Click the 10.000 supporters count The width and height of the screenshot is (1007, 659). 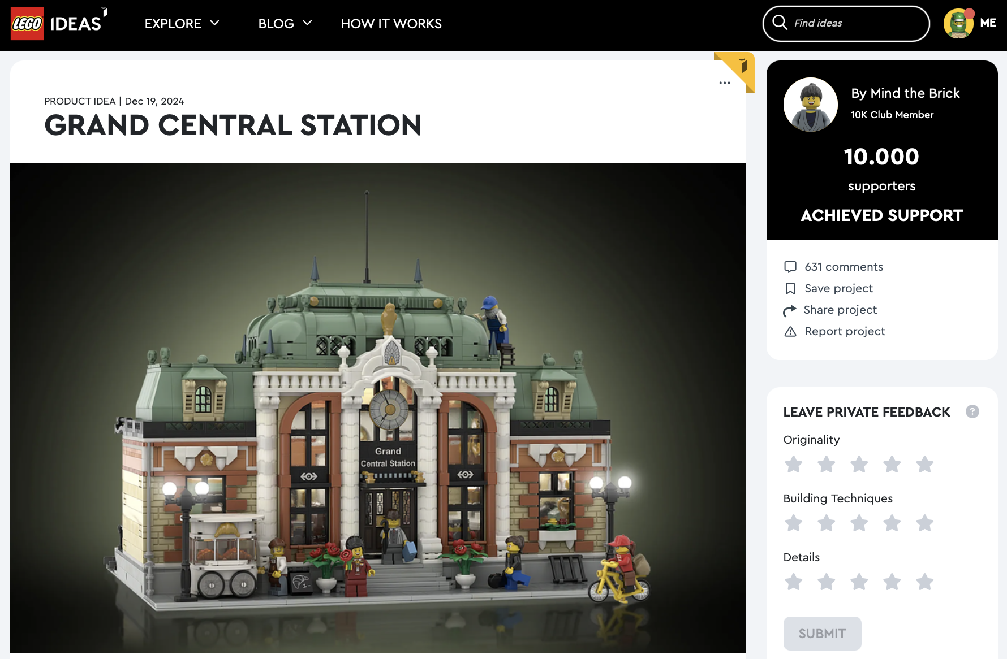click(x=881, y=157)
